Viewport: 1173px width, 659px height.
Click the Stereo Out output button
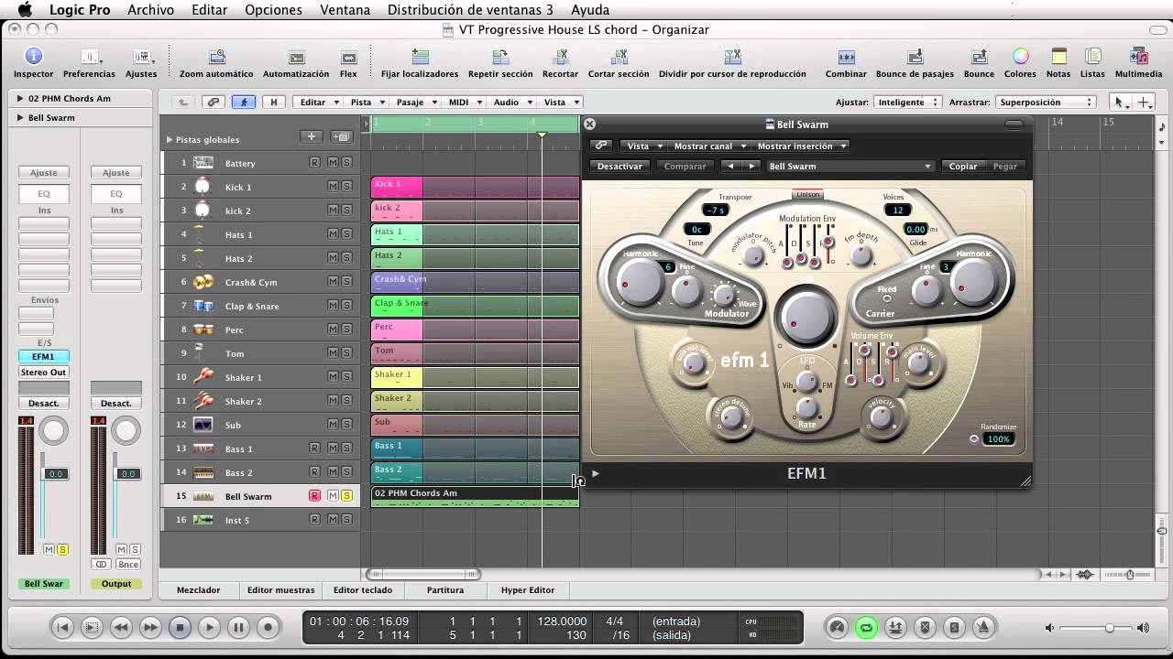(x=43, y=373)
